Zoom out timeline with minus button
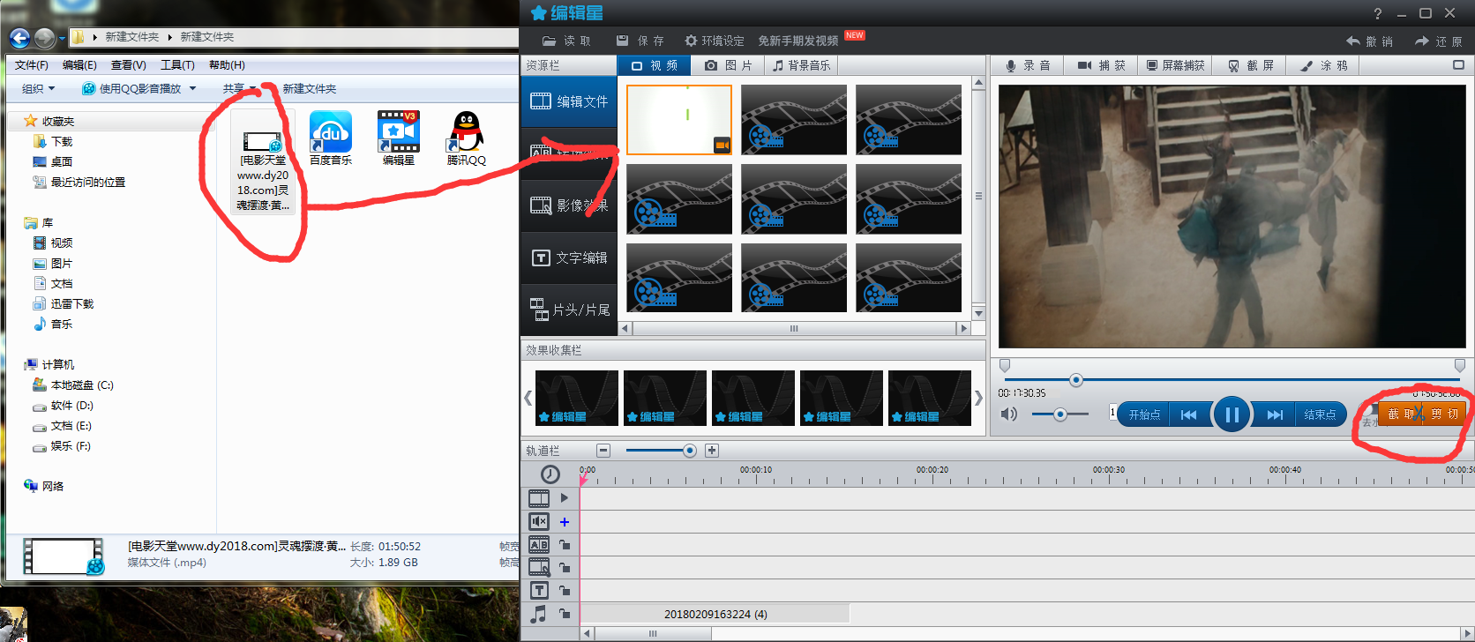1475x642 pixels. tap(603, 451)
